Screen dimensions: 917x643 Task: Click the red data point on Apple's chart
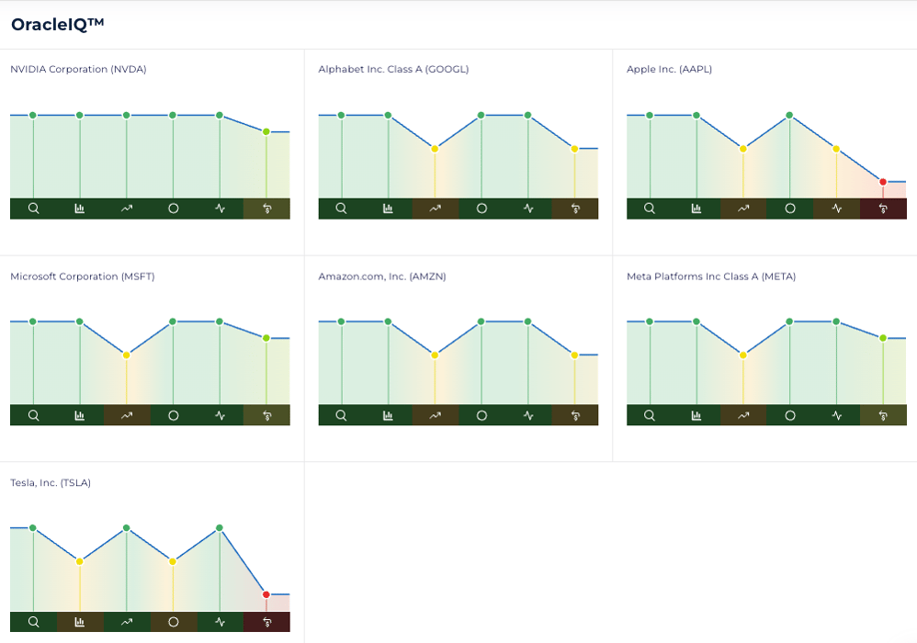pos(883,182)
